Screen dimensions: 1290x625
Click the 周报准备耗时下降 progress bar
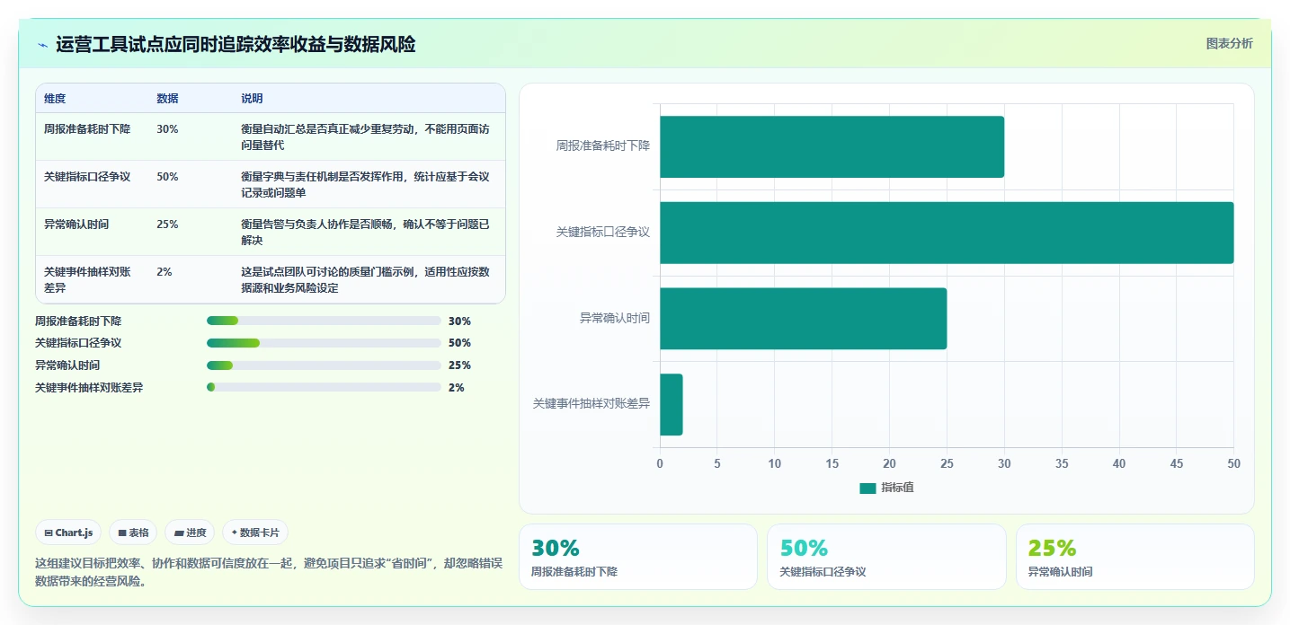pyautogui.click(x=324, y=321)
